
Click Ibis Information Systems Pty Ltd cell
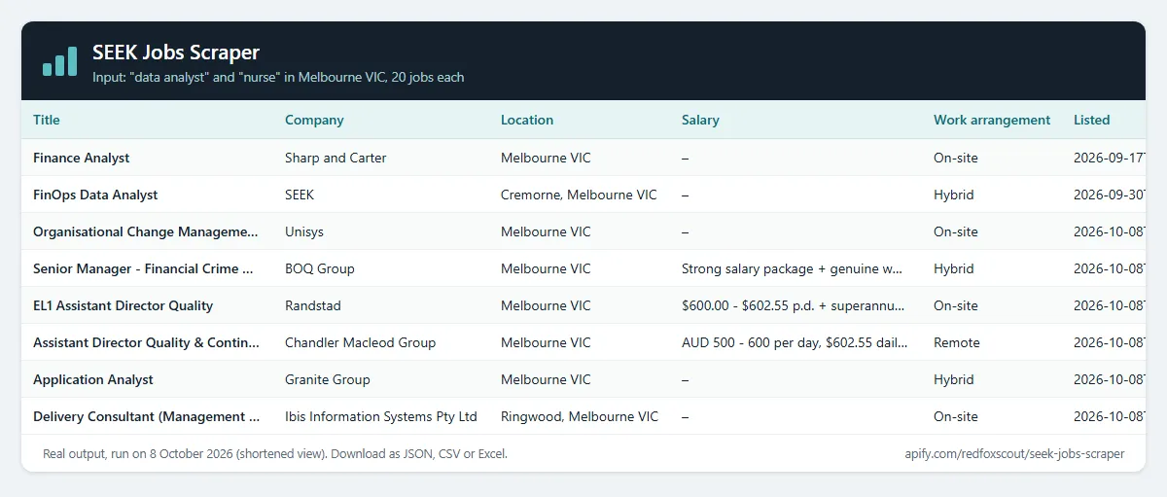click(x=381, y=416)
